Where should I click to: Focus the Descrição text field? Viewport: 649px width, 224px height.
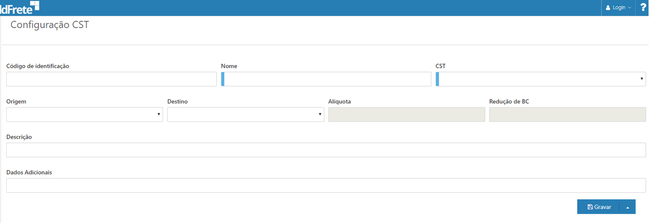coord(326,150)
